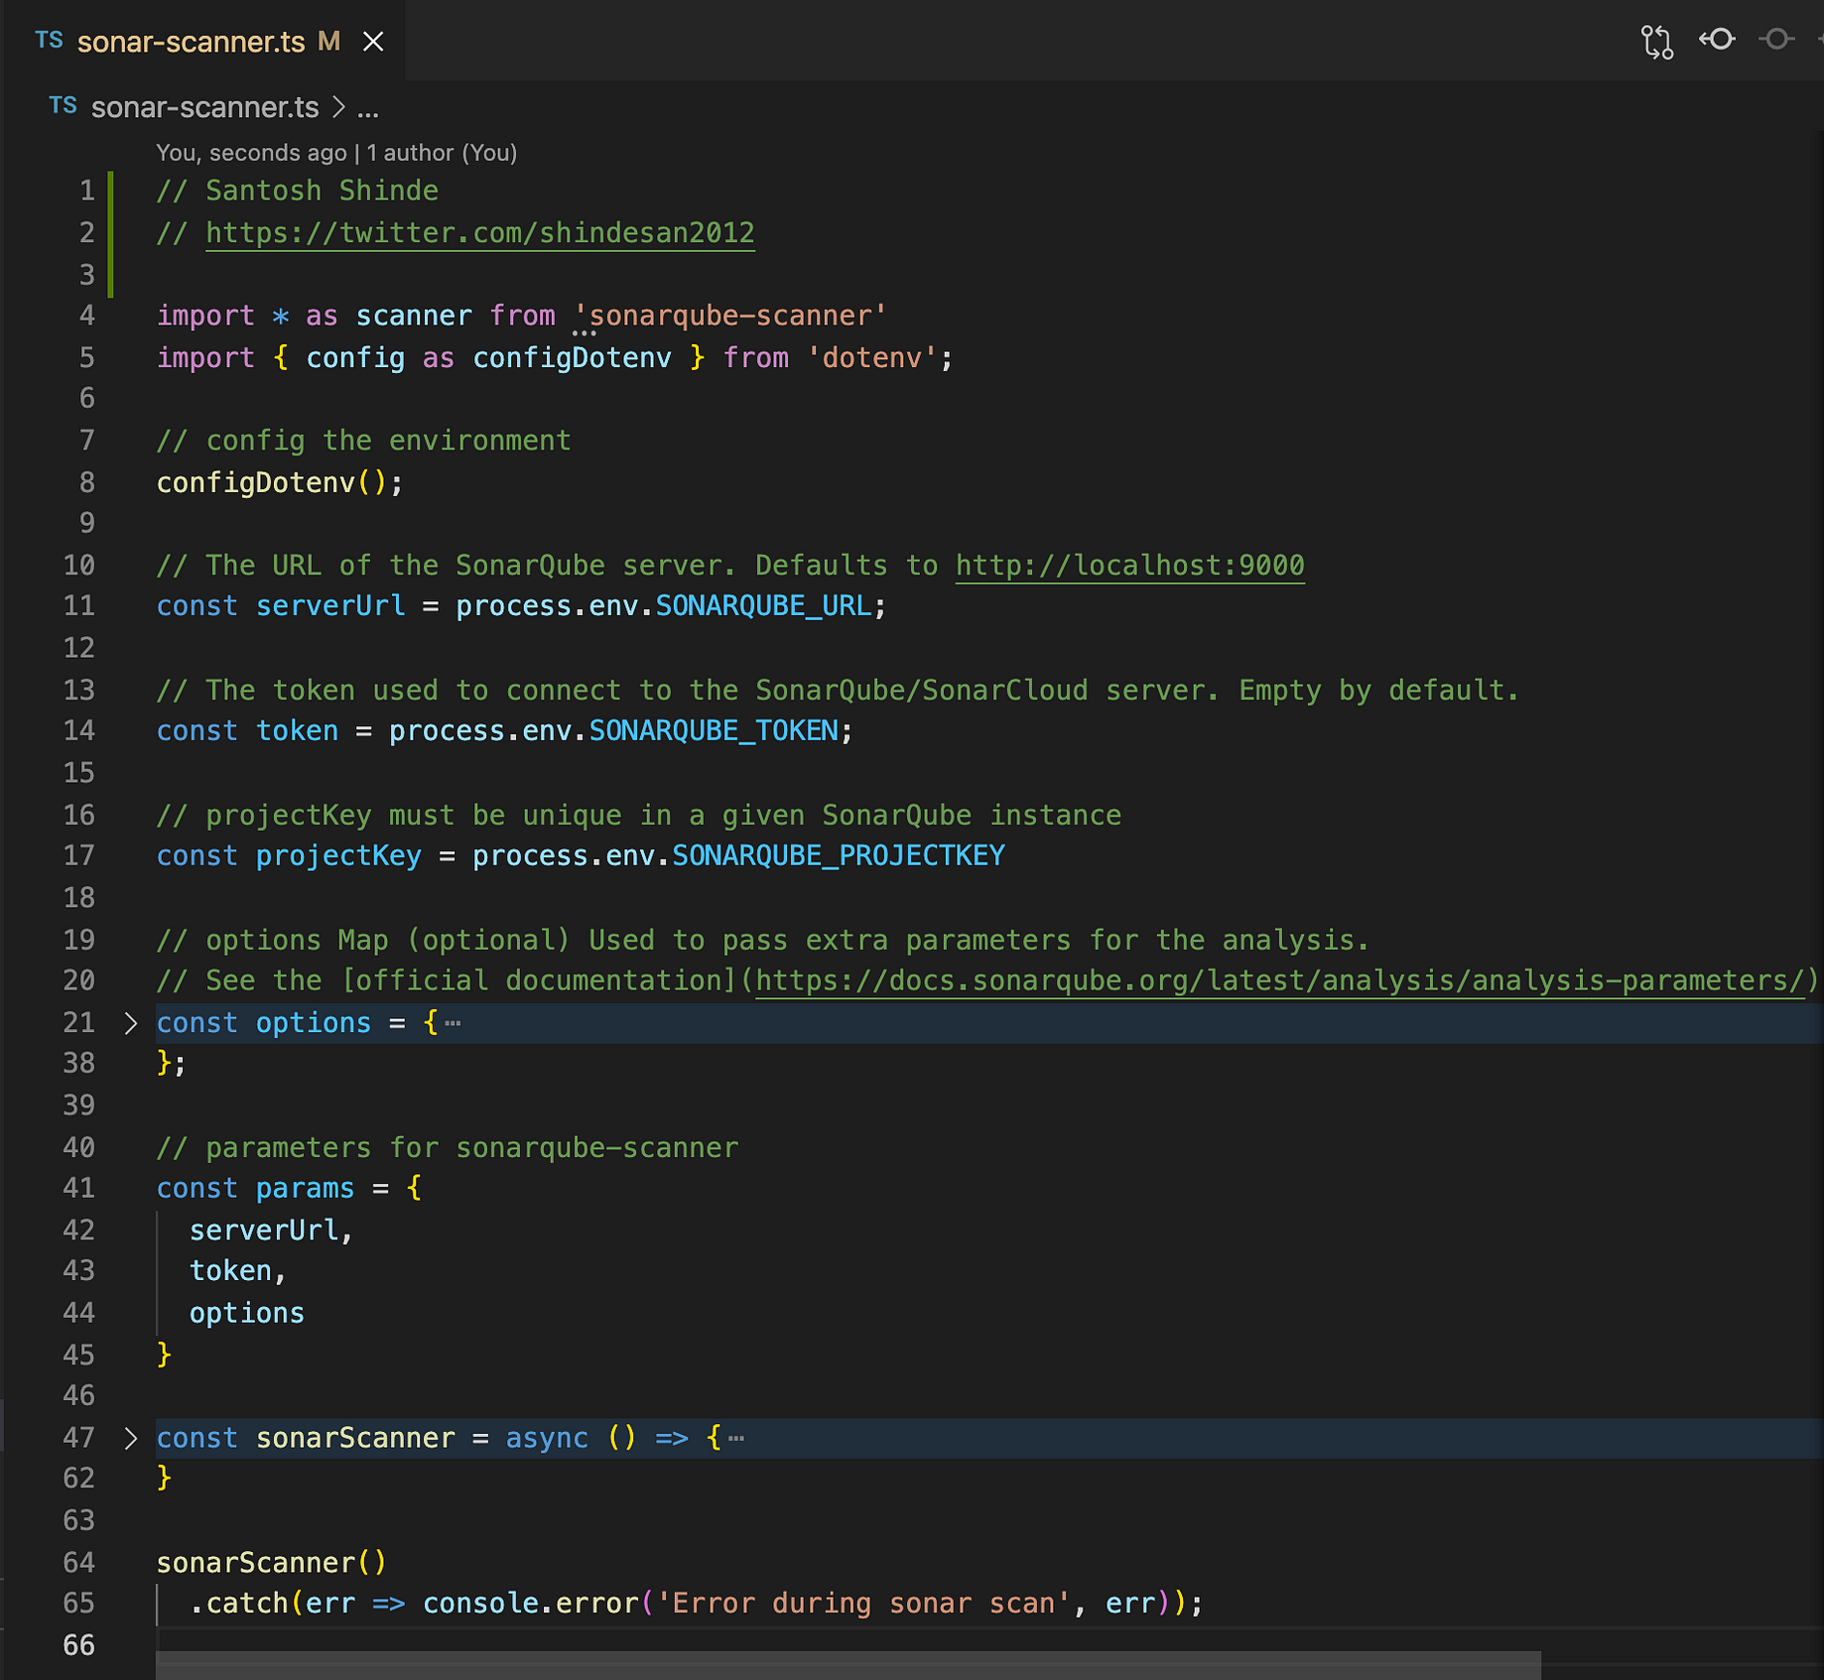This screenshot has width=1824, height=1680.
Task: Click '// config the environment' comment
Action: (x=364, y=441)
